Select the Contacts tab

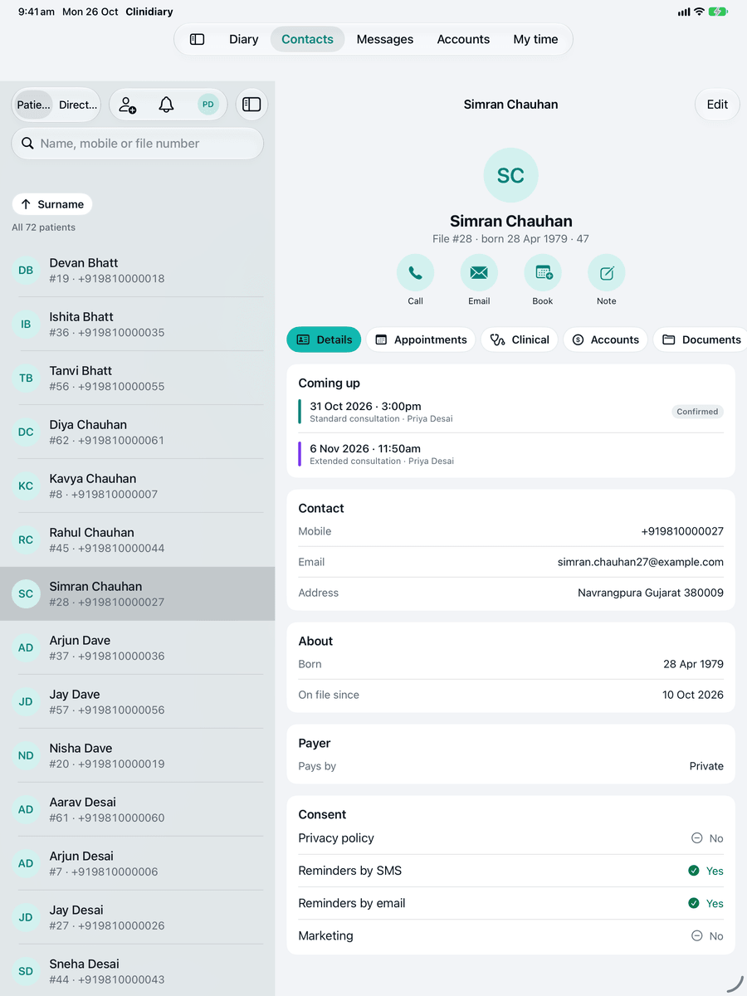coord(307,39)
